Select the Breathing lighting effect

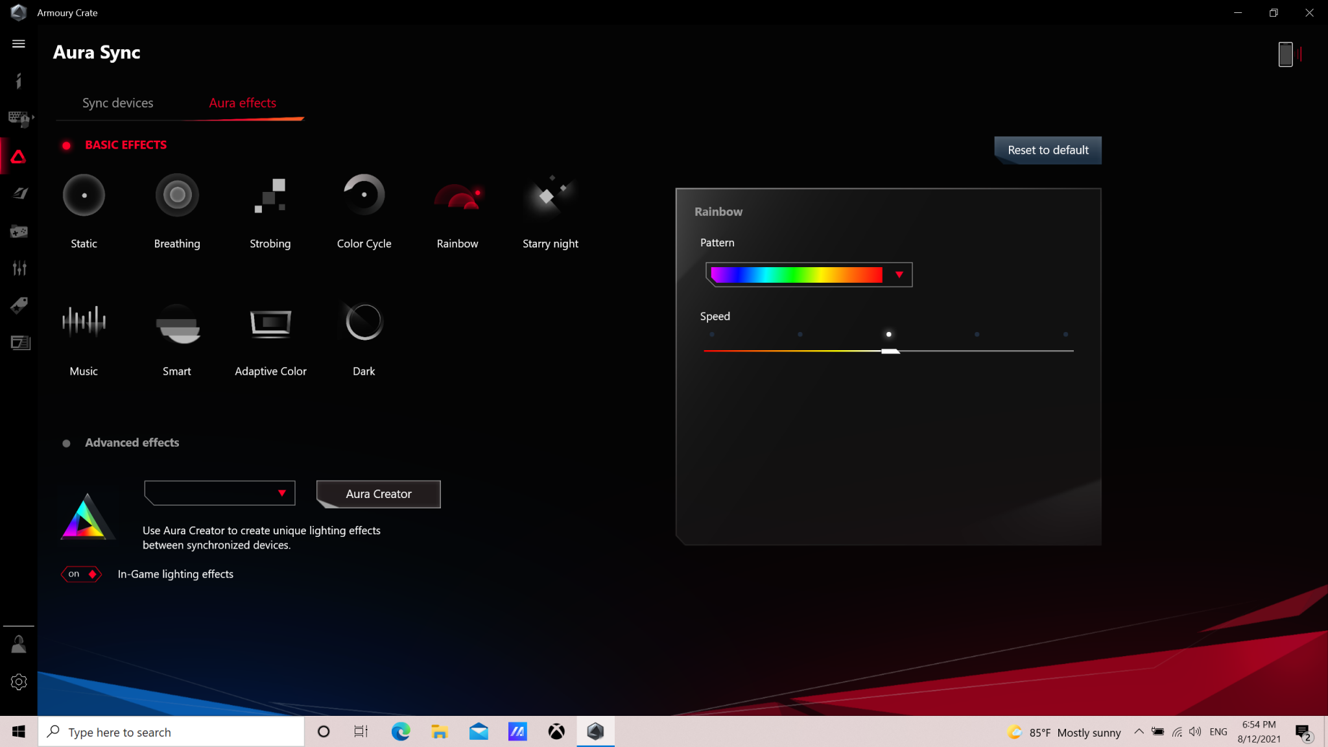[x=177, y=195]
